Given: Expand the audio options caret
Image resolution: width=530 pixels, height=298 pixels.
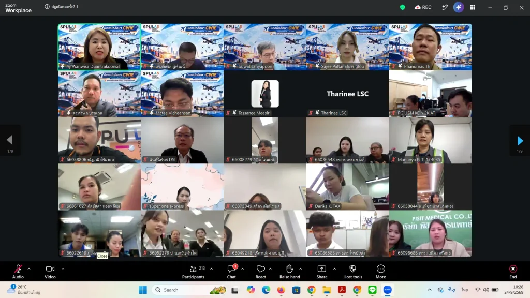Looking at the screenshot, I should point(29,269).
